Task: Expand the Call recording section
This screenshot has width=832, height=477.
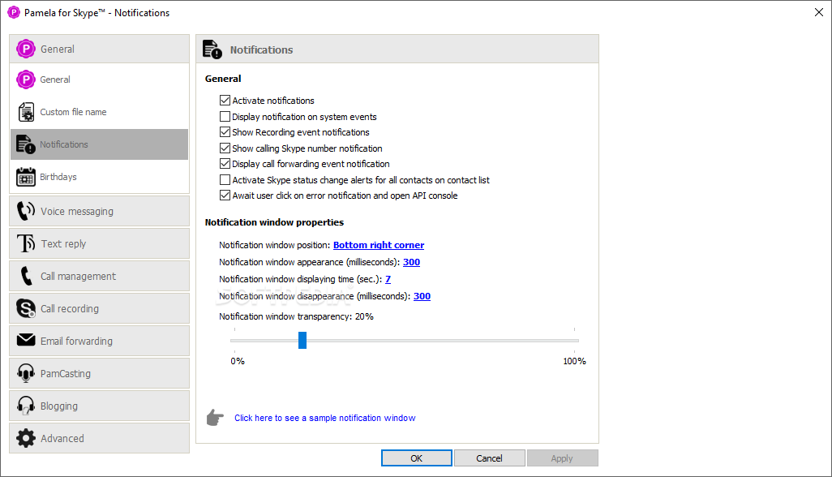Action: pyautogui.click(x=99, y=308)
